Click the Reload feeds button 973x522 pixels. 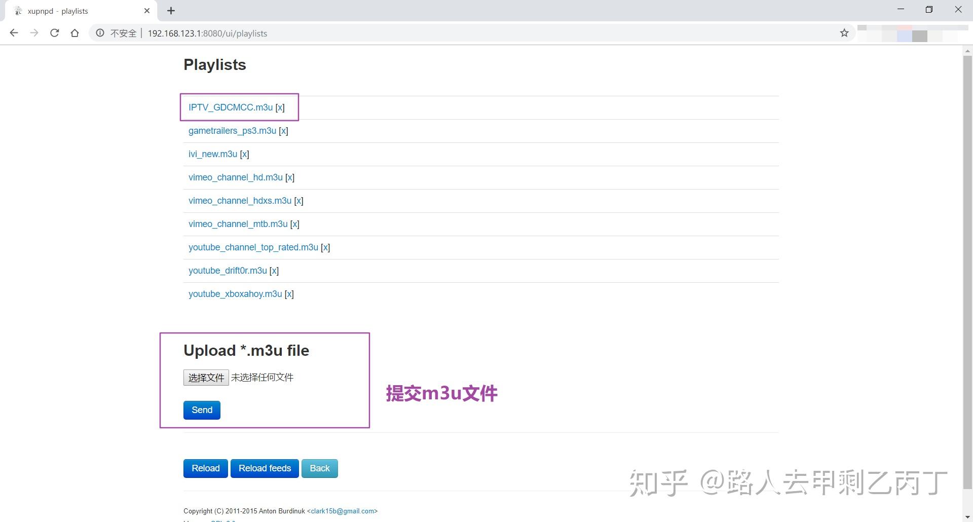coord(265,468)
